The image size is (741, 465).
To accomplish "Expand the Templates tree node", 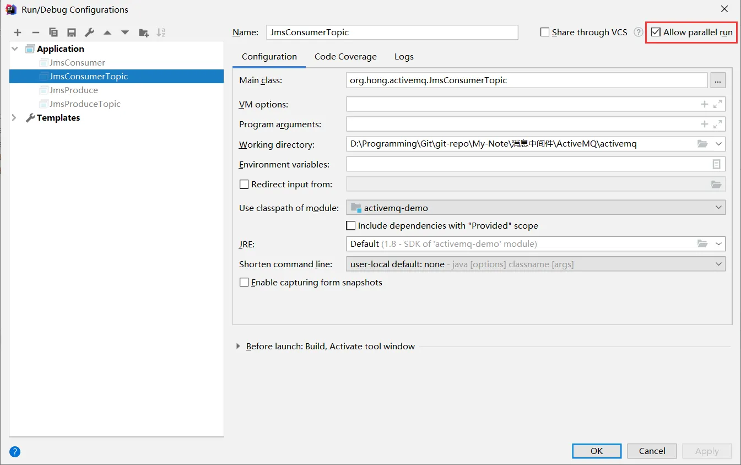I will point(15,117).
